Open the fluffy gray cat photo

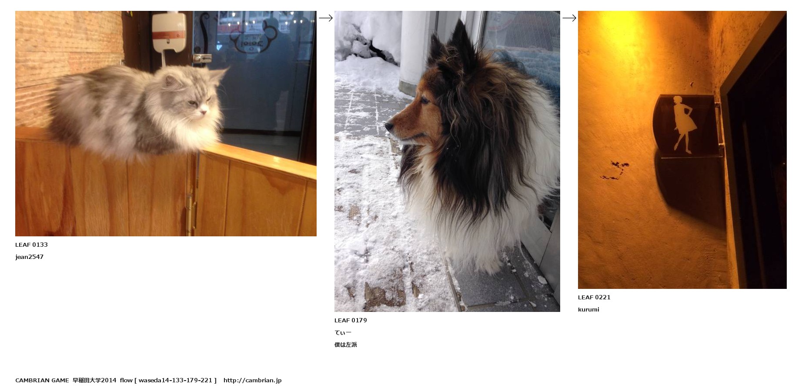(166, 123)
